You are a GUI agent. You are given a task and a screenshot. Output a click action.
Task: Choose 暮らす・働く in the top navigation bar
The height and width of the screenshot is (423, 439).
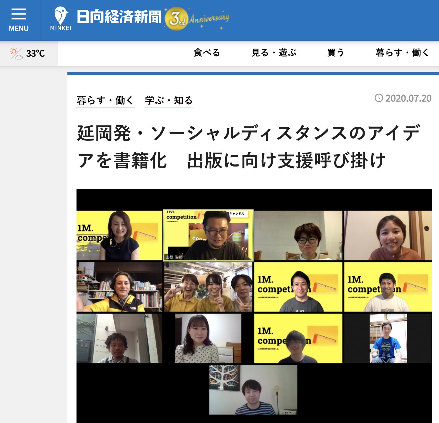(x=402, y=53)
